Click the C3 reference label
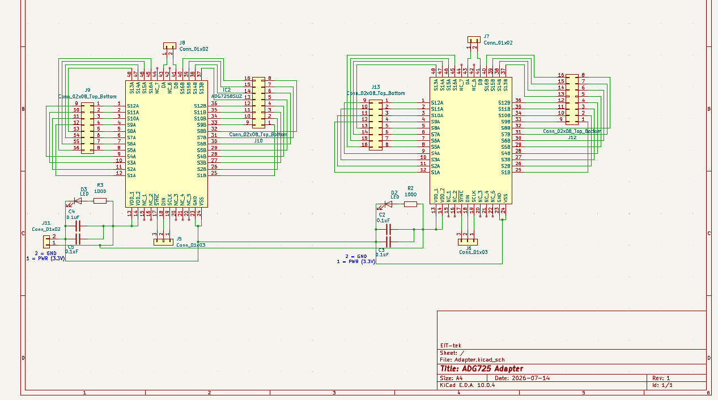 click(x=381, y=250)
